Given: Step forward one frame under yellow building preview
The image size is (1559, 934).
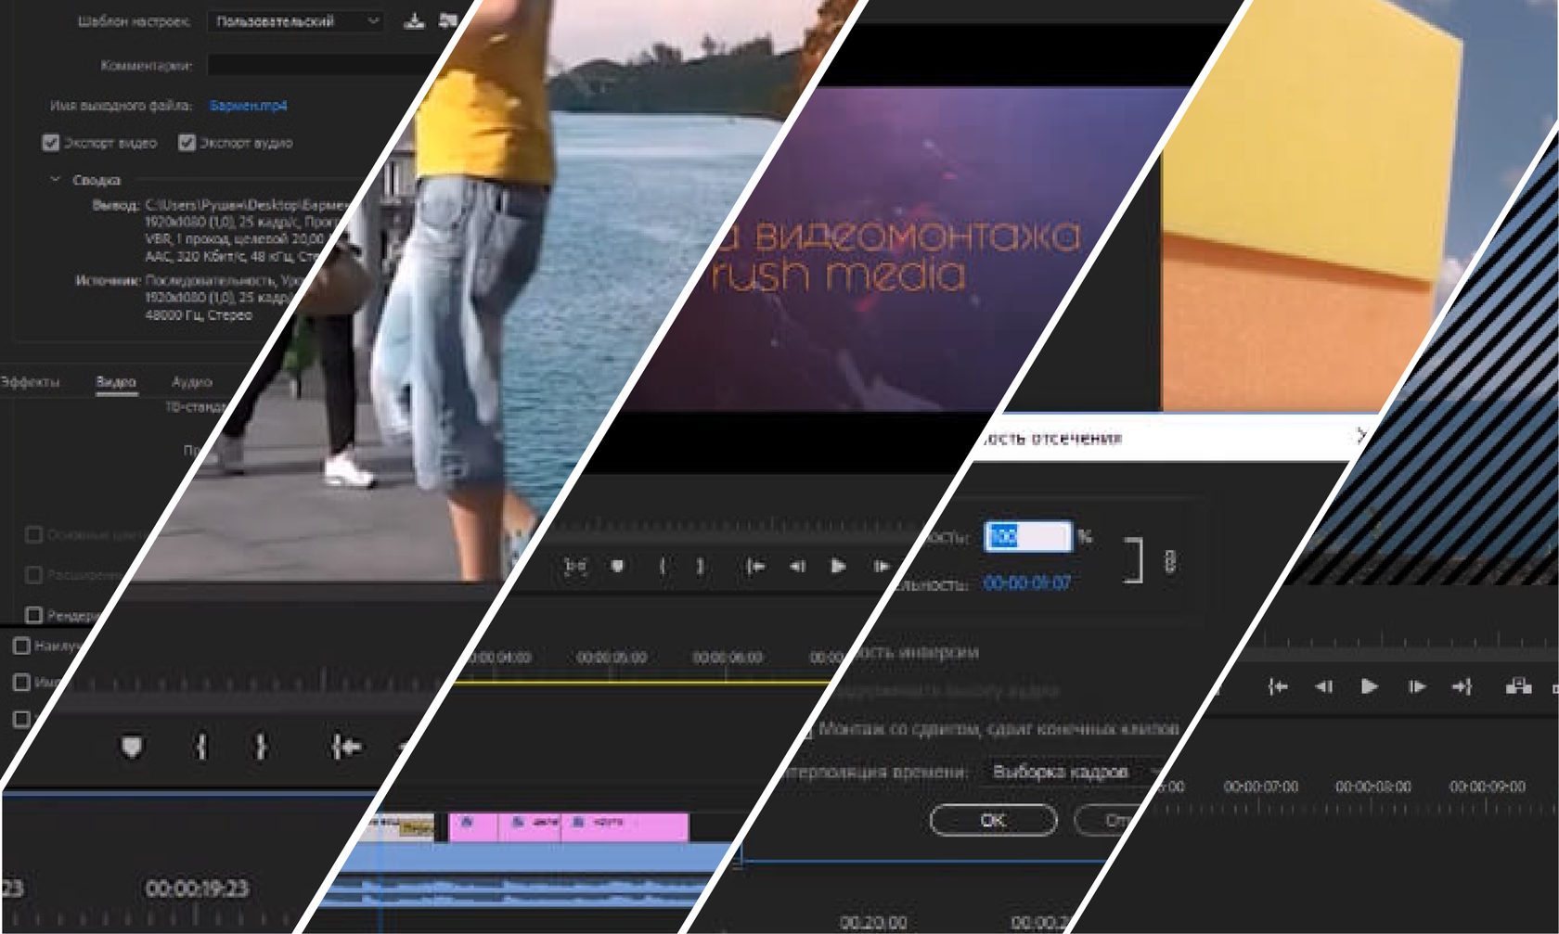Looking at the screenshot, I should click(1416, 686).
